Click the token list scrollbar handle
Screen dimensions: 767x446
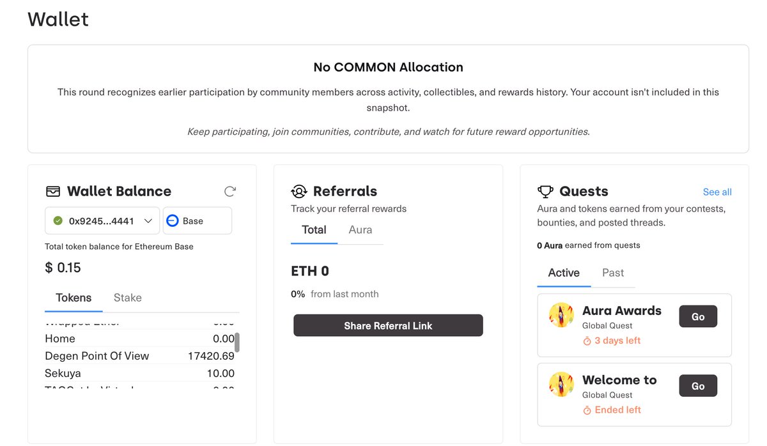237,342
